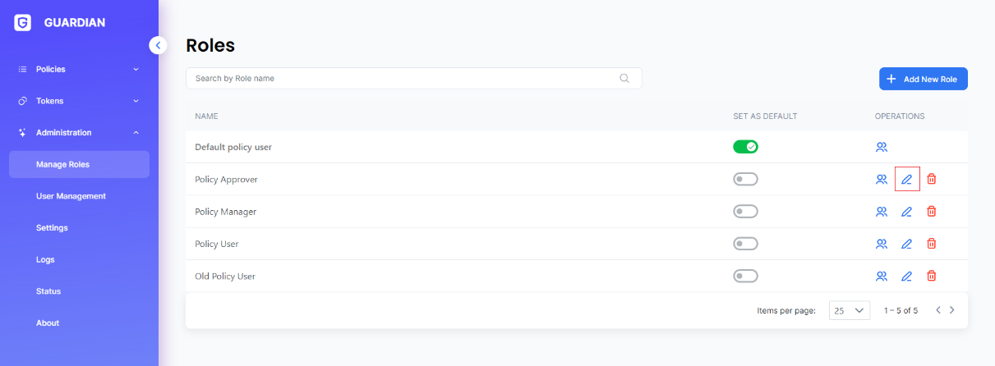This screenshot has width=995, height=366.
Task: Delete the Policy Approver role
Action: point(932,179)
